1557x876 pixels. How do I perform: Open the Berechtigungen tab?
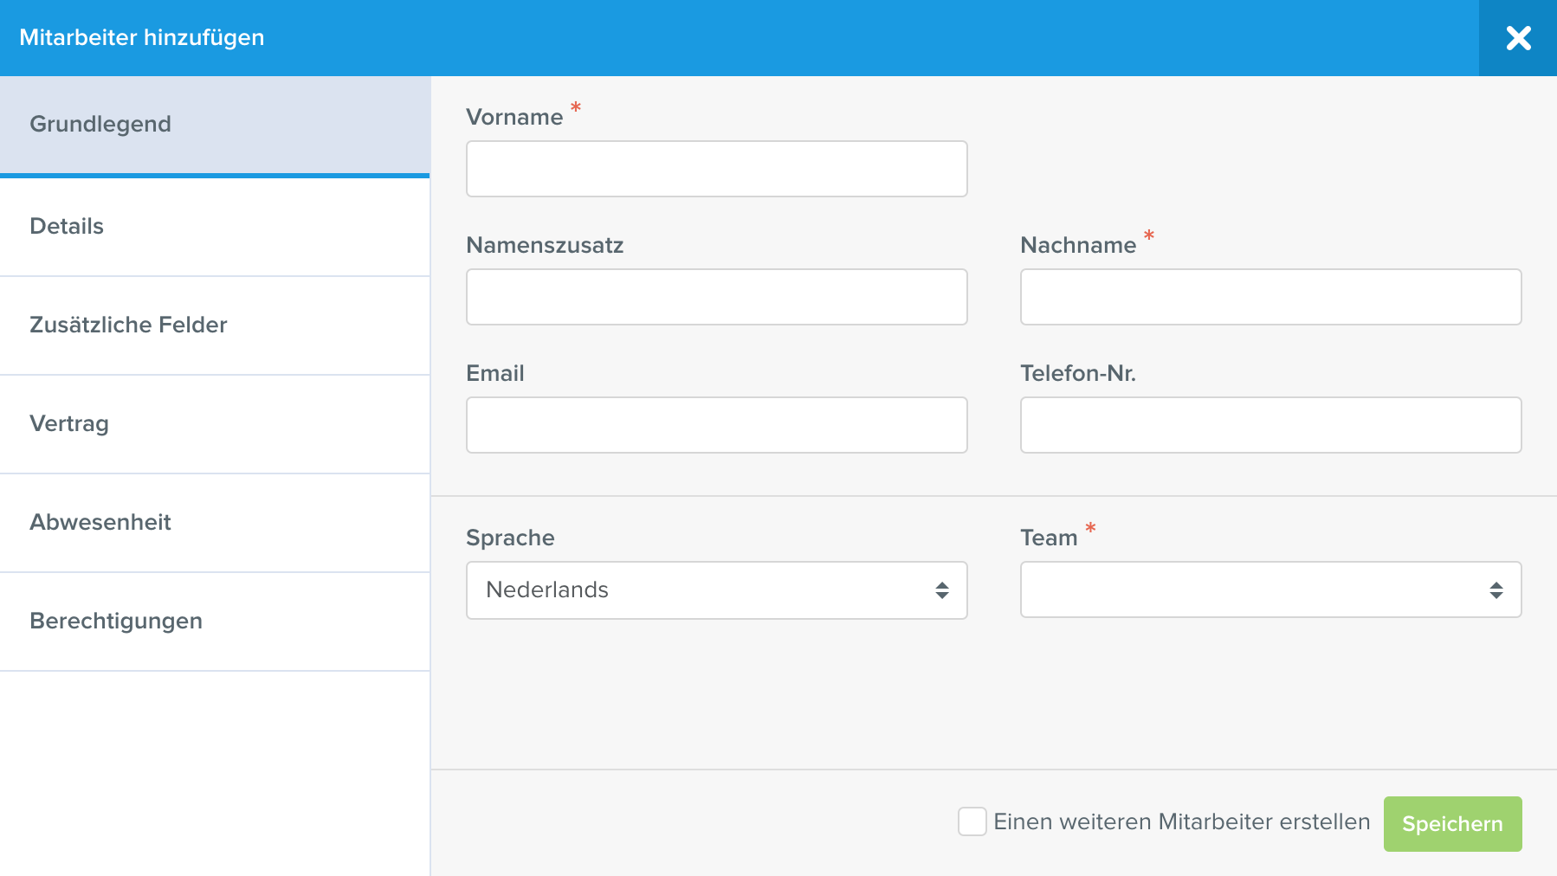coord(215,622)
